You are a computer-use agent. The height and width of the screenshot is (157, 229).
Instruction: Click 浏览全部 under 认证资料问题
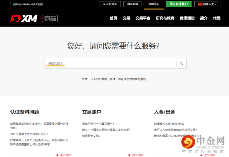[65, 155]
